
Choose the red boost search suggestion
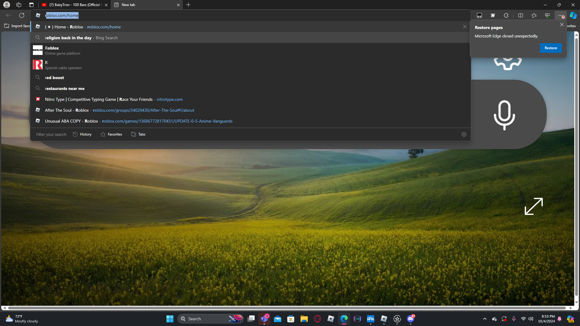[x=251, y=78]
